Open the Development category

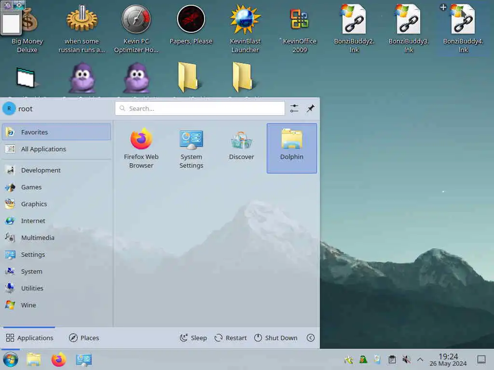click(x=56, y=170)
